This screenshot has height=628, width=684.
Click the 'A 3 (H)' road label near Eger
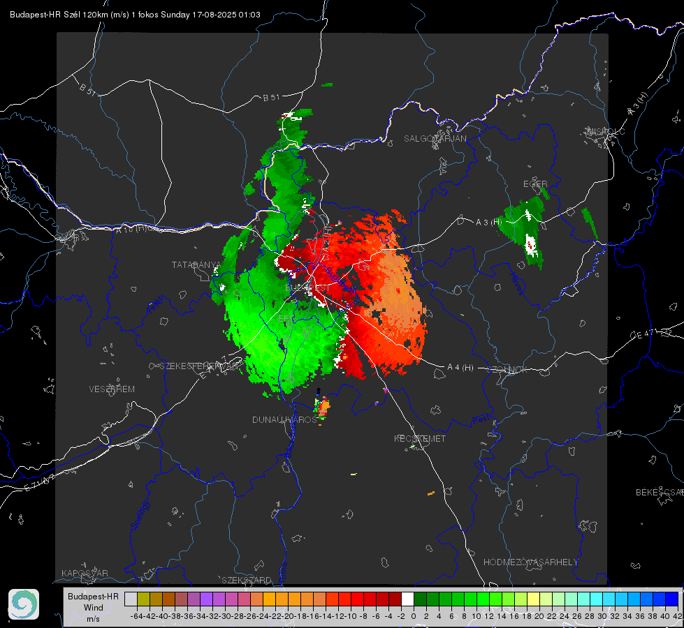click(488, 223)
